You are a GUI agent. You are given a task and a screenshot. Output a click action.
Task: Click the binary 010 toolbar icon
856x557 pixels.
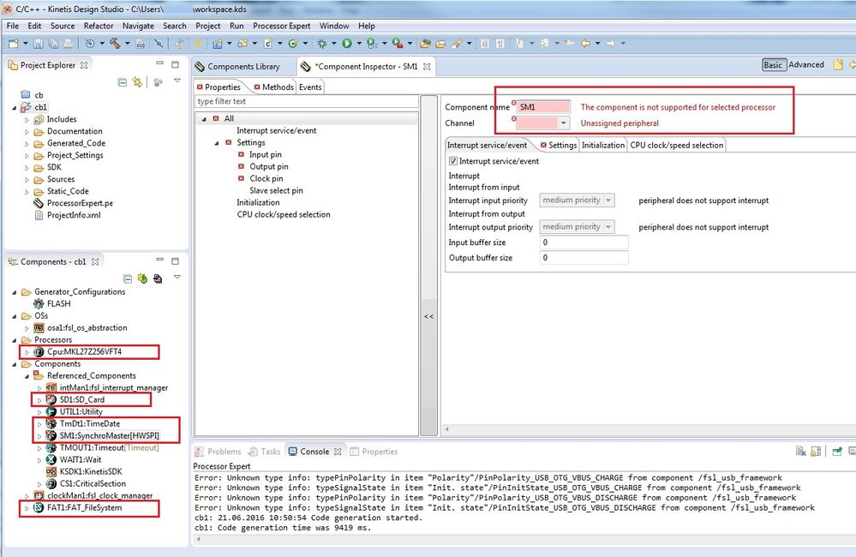pos(141,43)
